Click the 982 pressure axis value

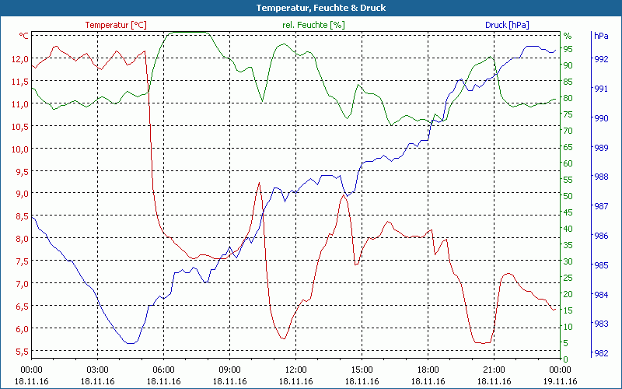click(601, 353)
